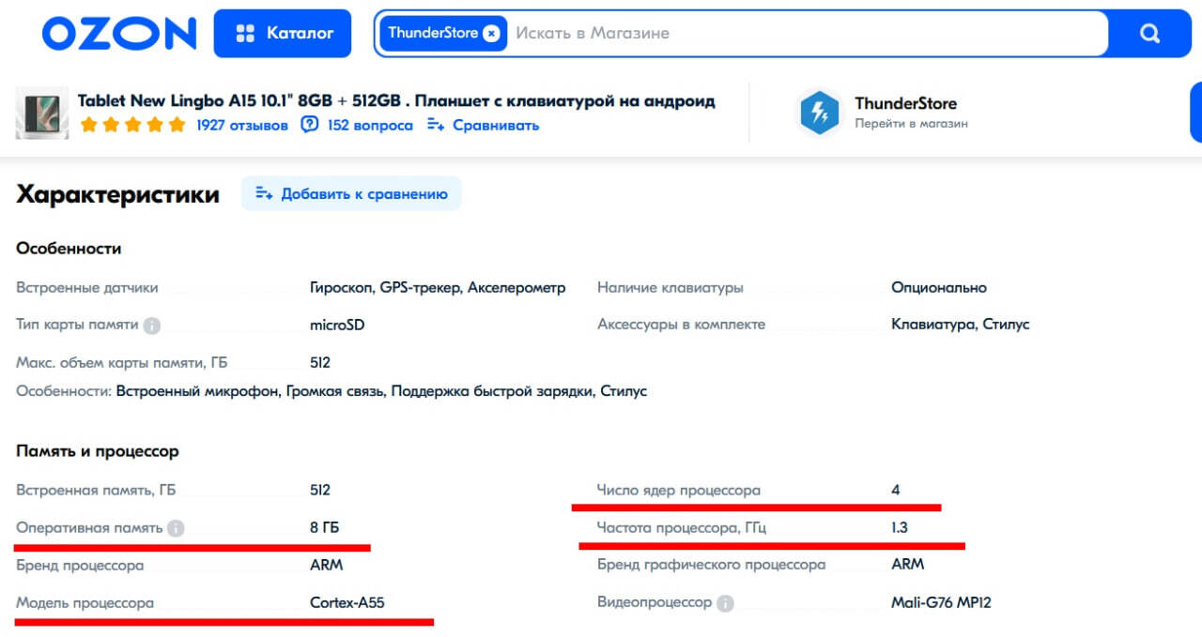Click the Особенности section heading
Viewport: 1202px width, 637px height.
pos(69,249)
